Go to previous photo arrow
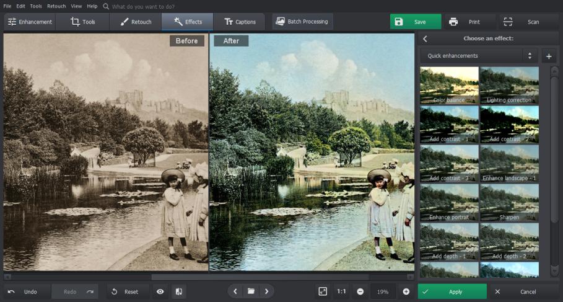 (x=235, y=291)
